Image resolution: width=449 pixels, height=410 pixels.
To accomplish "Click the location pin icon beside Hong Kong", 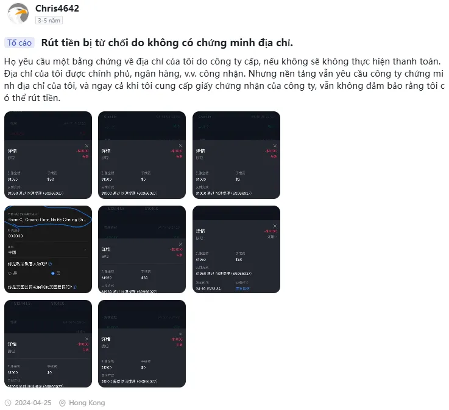I will 62,403.
